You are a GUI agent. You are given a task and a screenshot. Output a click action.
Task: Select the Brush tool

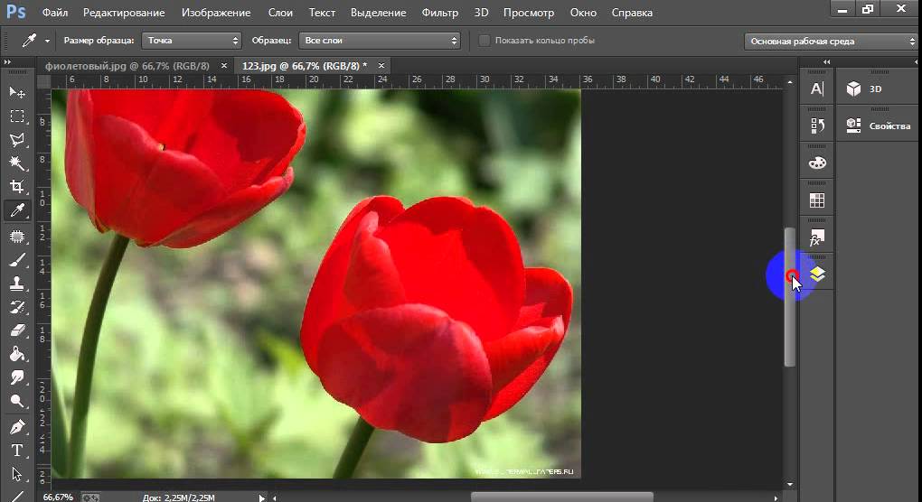click(17, 260)
